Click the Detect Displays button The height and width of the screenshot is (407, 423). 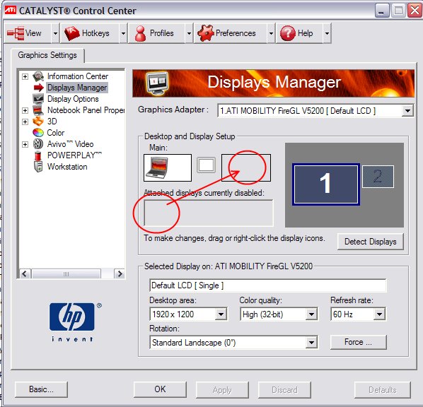click(371, 242)
